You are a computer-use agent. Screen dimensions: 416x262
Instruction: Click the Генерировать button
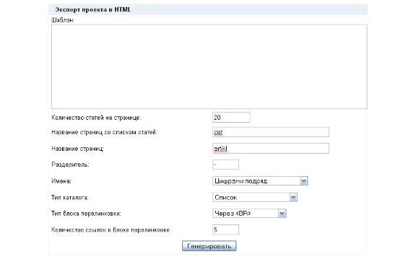point(209,246)
